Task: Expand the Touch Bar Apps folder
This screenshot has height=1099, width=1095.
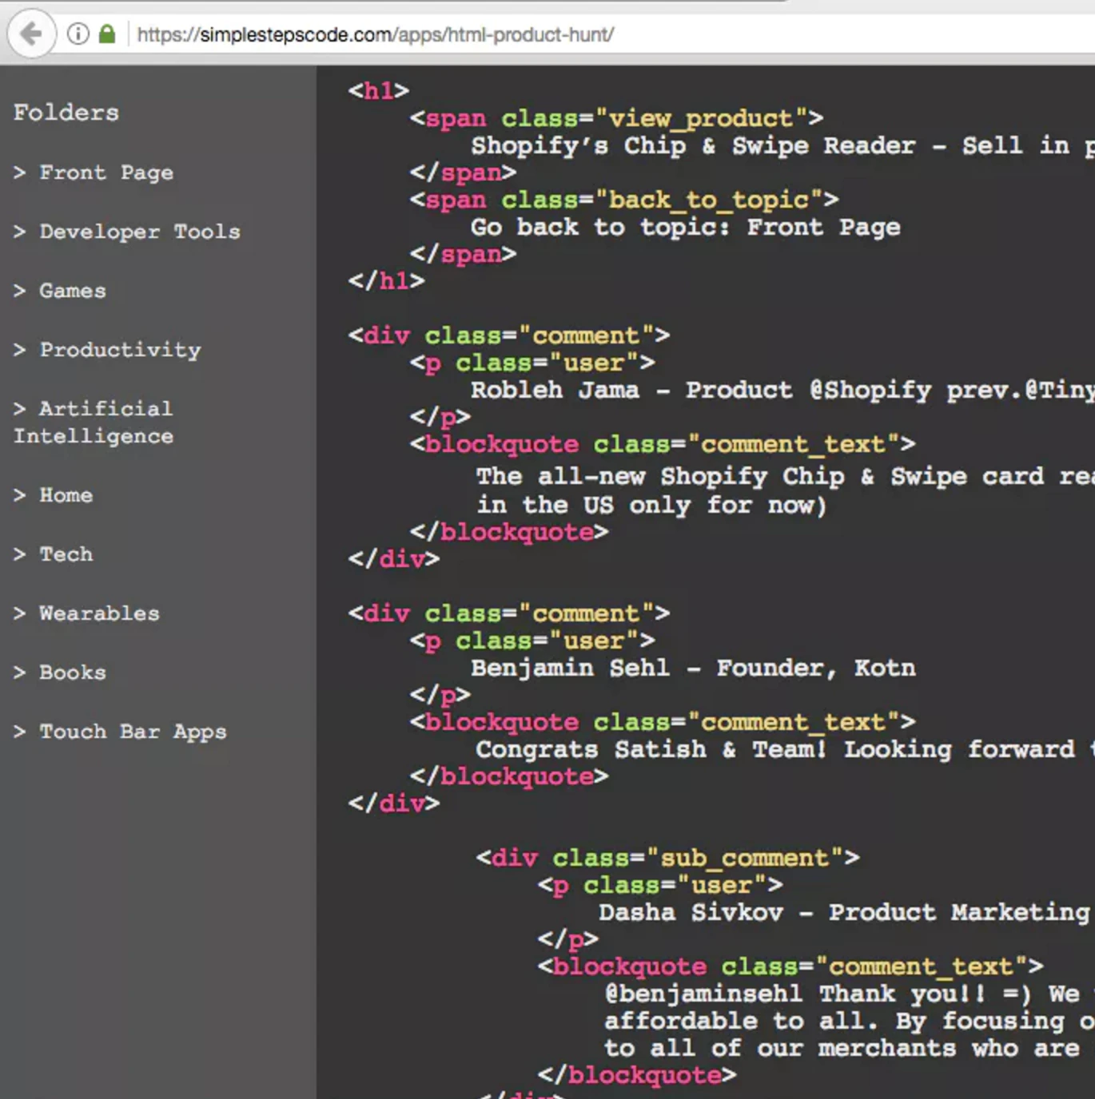Action: click(x=120, y=732)
